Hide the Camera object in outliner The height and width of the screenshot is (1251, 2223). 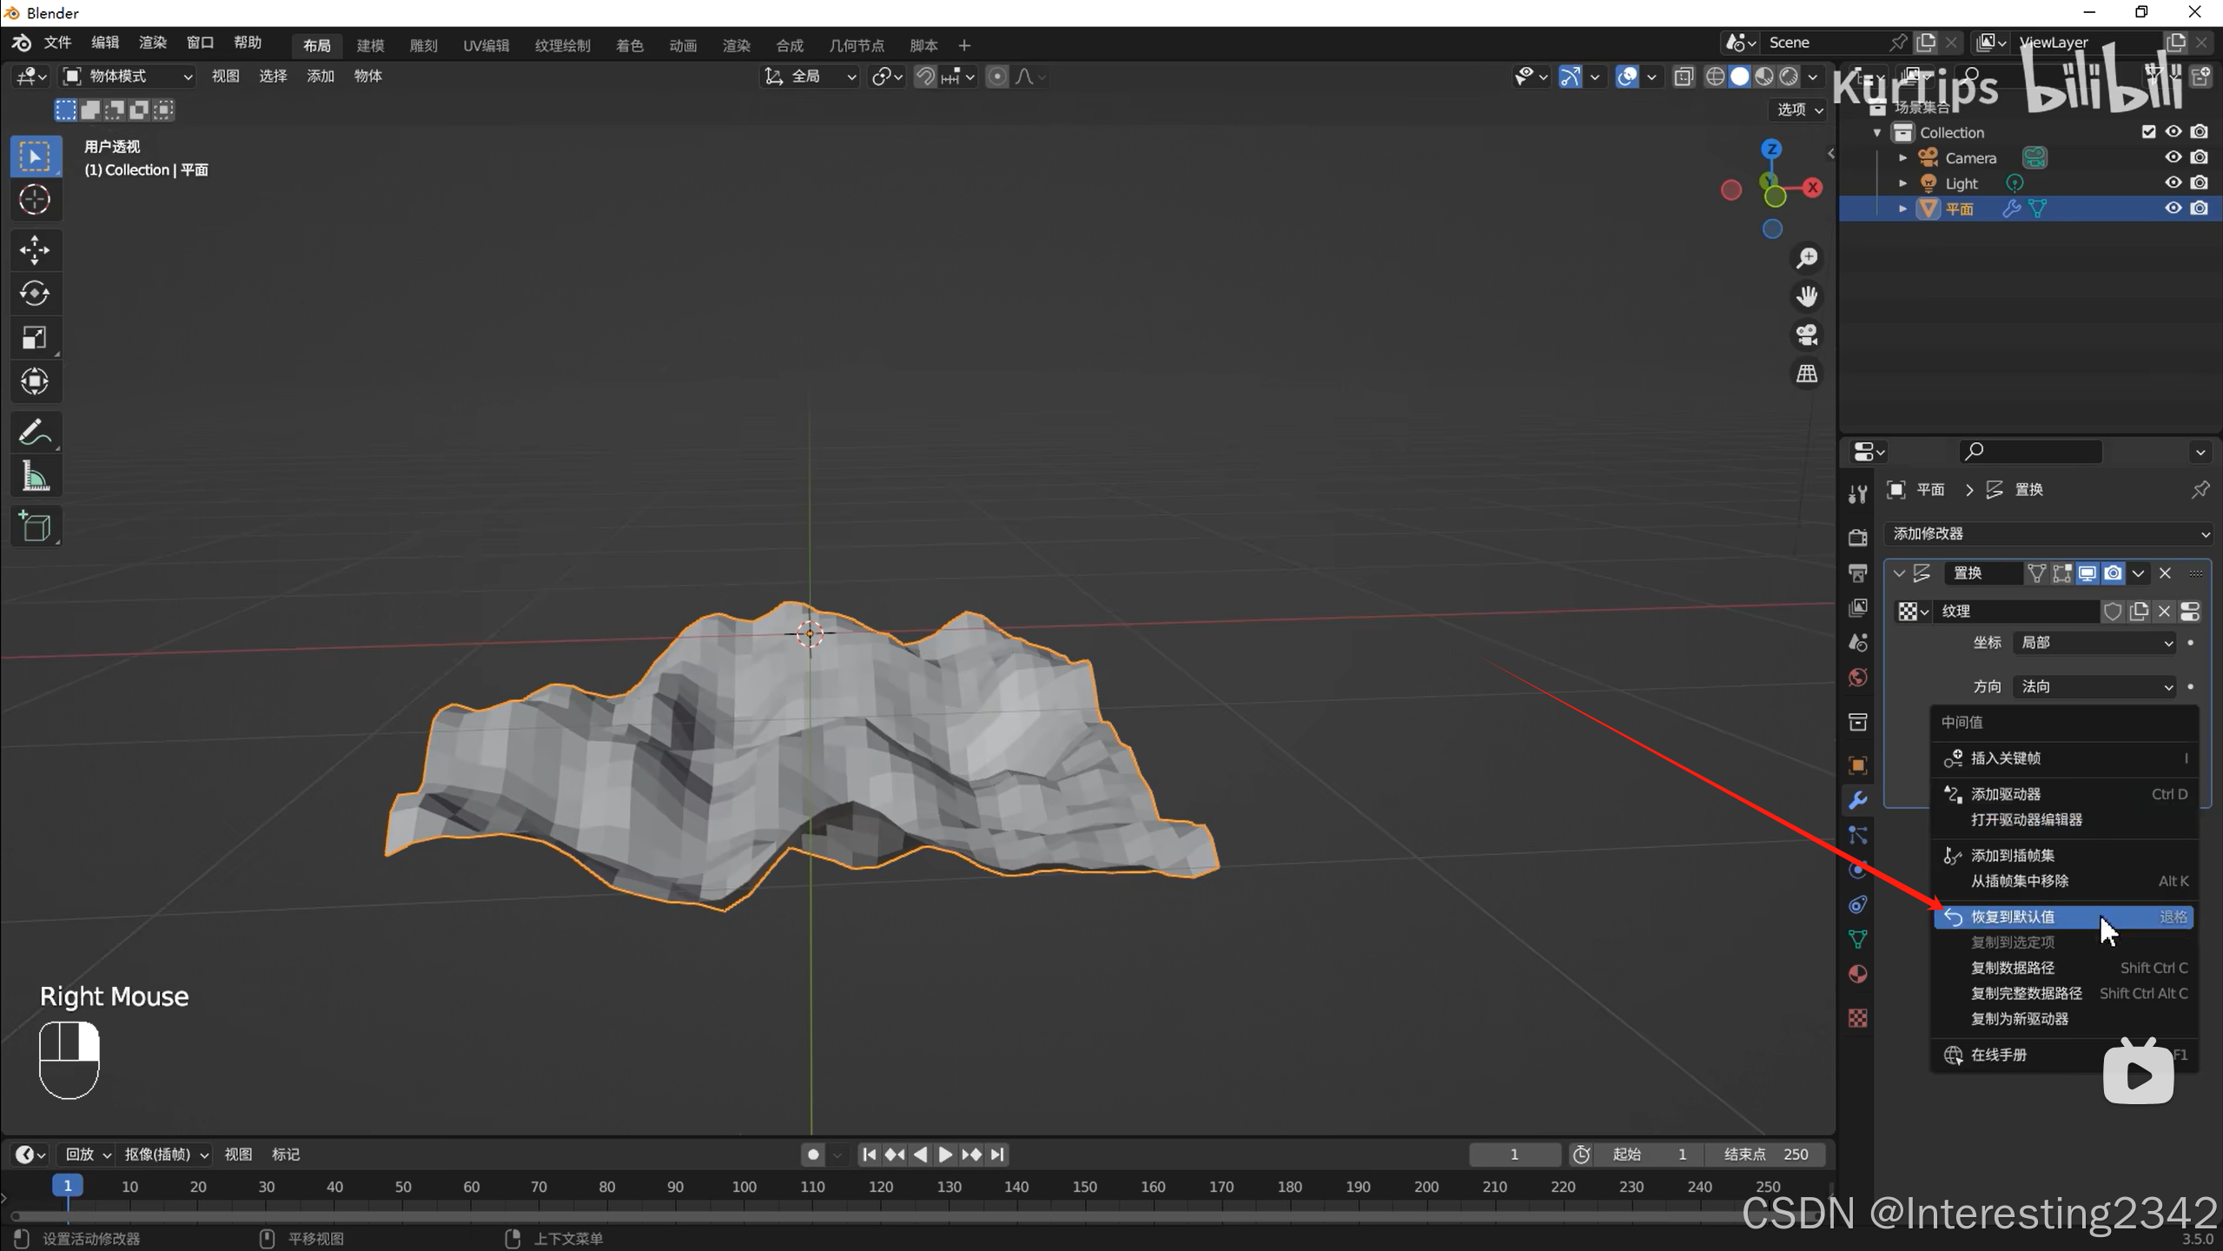click(x=2173, y=157)
